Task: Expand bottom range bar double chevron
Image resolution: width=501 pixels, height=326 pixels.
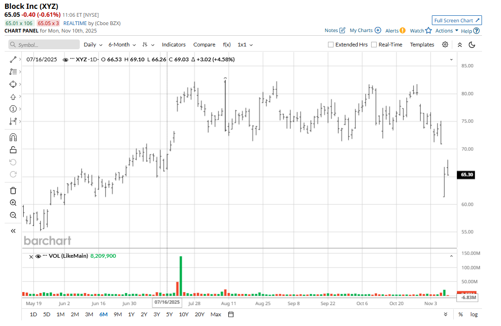Action: pos(446,314)
